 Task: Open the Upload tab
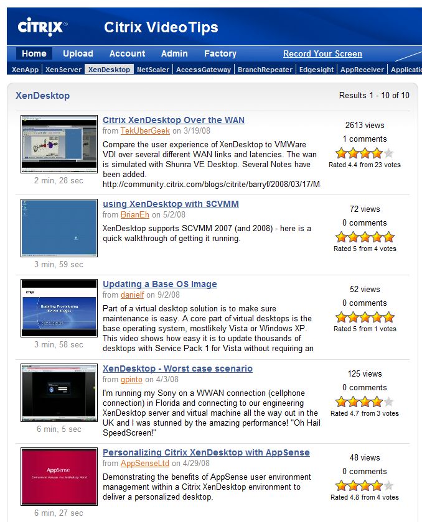click(x=78, y=53)
